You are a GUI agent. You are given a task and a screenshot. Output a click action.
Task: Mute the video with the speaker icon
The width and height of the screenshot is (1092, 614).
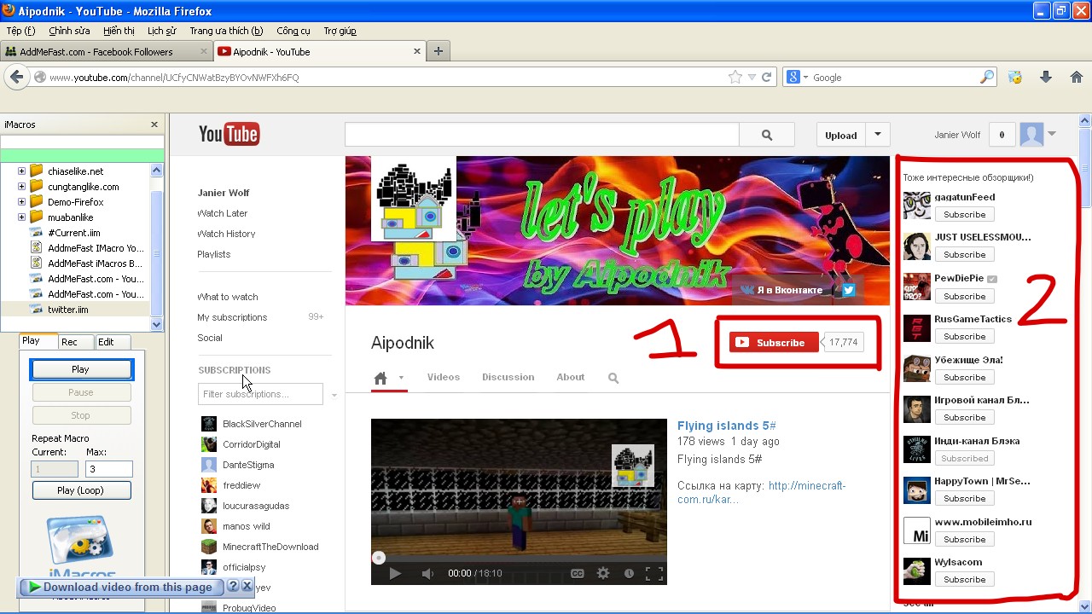point(428,574)
